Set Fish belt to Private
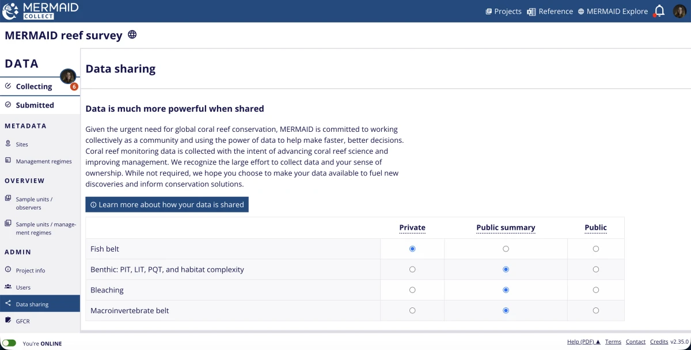Image resolution: width=691 pixels, height=350 pixels. [412, 249]
